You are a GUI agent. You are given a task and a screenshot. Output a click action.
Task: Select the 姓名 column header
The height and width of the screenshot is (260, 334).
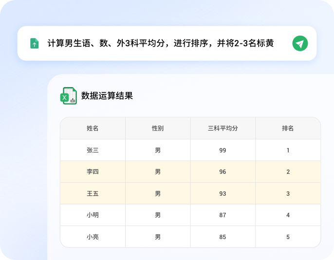tap(93, 129)
